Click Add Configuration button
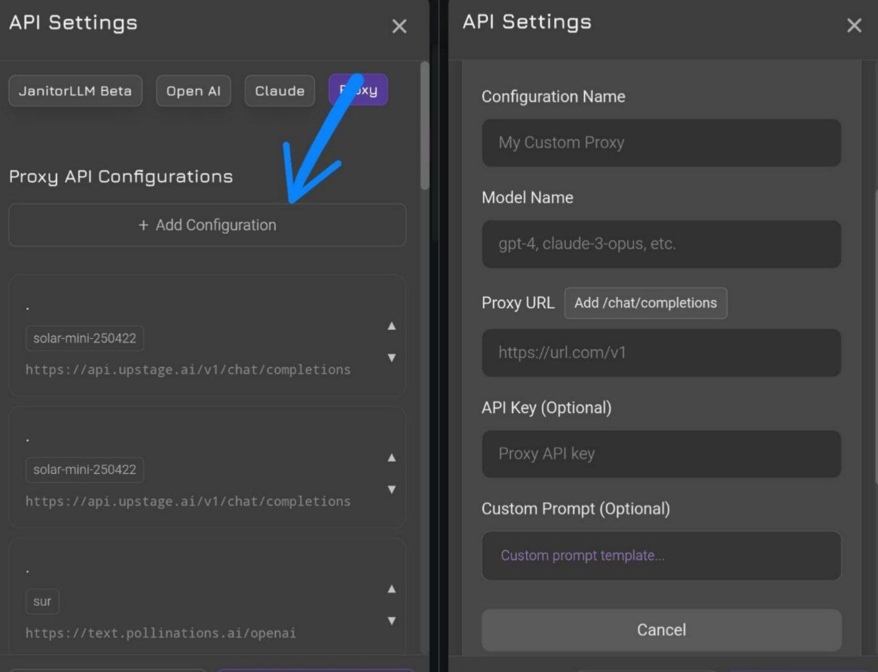 pos(207,225)
